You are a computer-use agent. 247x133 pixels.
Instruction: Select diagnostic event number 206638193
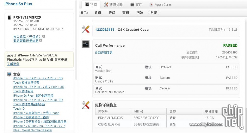pyautogui.click(x=230, y=52)
